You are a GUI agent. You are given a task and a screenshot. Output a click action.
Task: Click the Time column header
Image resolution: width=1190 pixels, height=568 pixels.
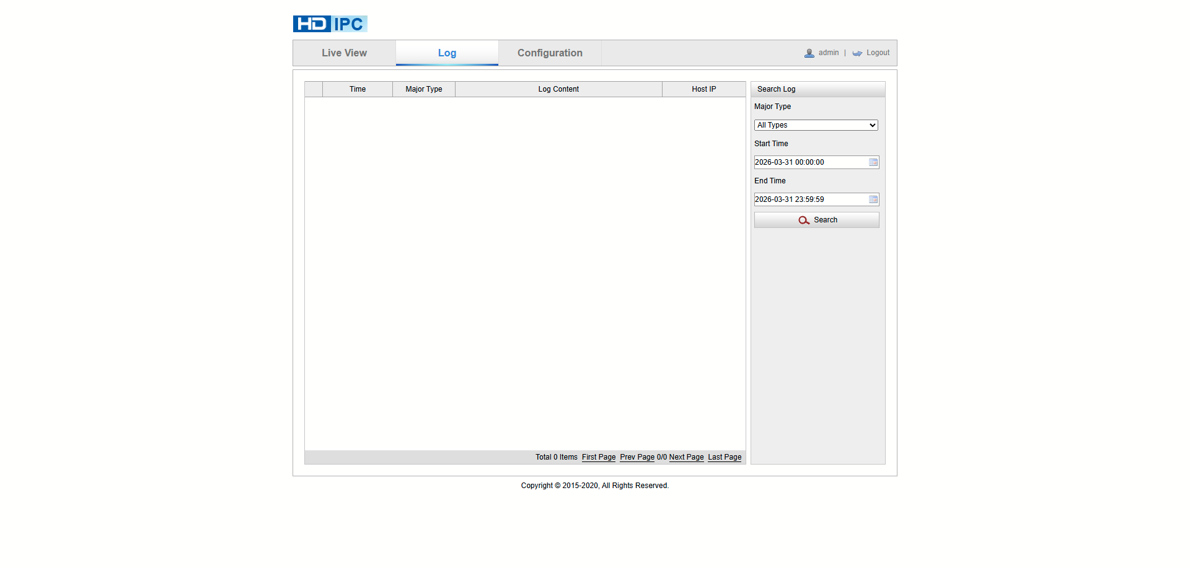(358, 89)
